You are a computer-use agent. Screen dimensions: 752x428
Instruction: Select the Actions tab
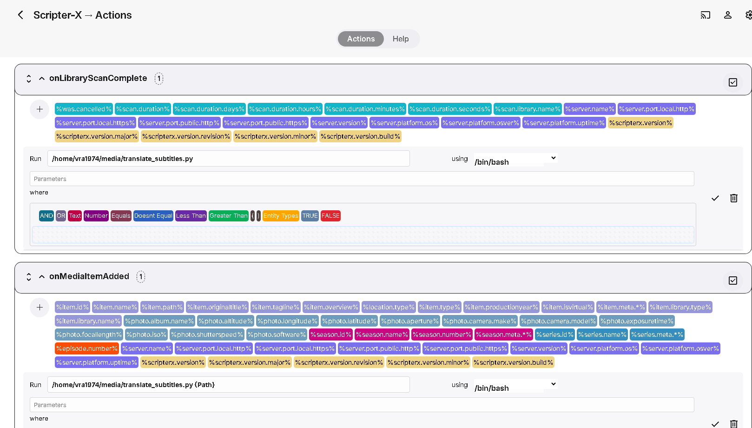click(x=361, y=39)
